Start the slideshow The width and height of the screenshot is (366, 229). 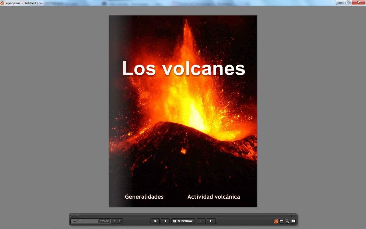click(x=183, y=221)
